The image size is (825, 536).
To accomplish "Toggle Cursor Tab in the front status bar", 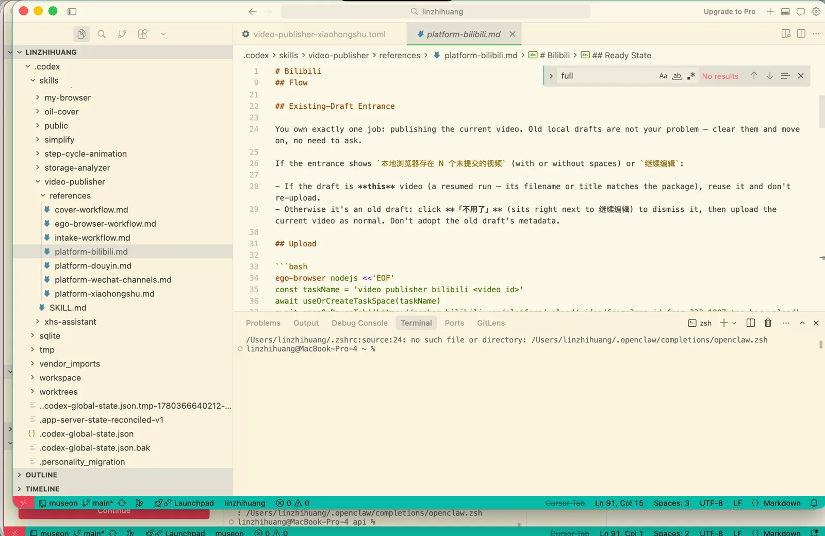I will [565, 503].
